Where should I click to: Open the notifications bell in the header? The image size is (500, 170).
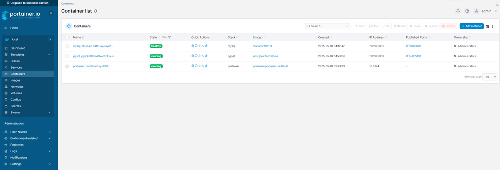tap(458, 11)
